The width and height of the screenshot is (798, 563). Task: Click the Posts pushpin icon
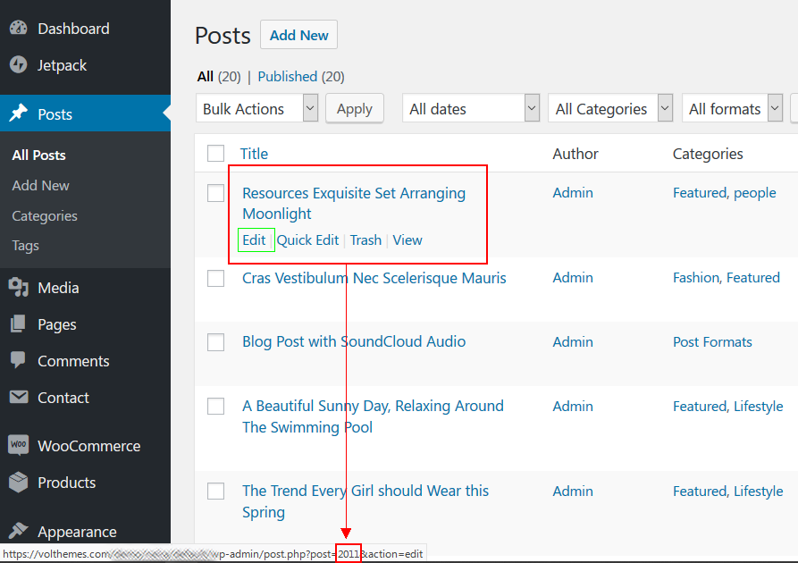[19, 113]
